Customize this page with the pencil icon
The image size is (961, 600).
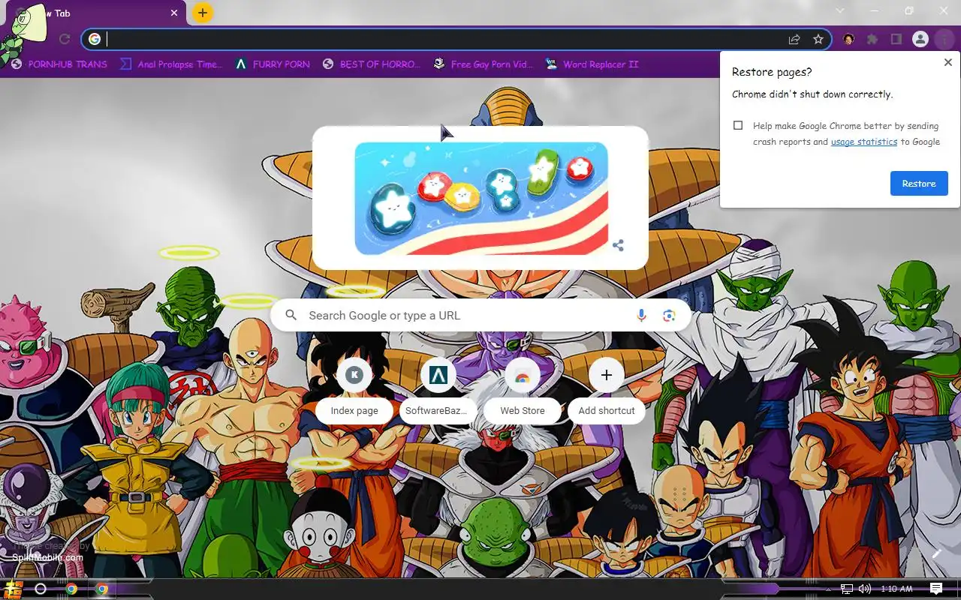(x=936, y=554)
